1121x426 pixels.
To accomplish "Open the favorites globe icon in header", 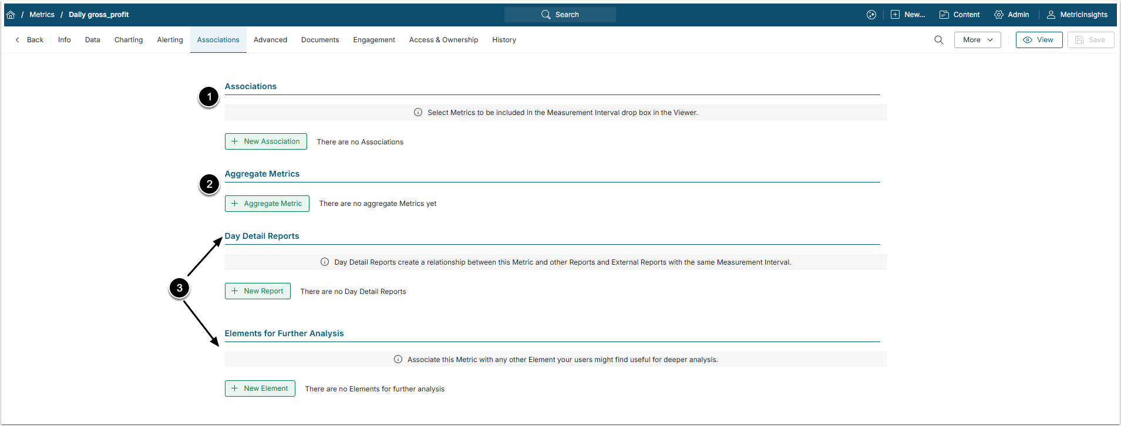I will pos(871,15).
